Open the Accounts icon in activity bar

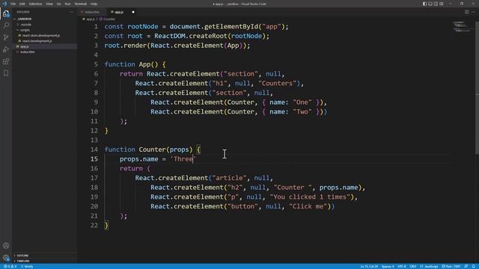[x=6, y=246]
